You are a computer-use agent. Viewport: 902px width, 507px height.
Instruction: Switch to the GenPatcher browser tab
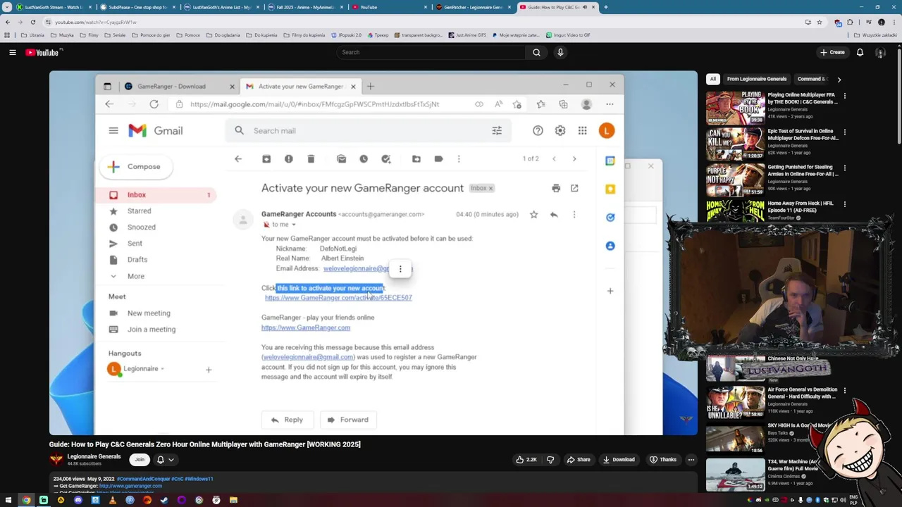473,7
